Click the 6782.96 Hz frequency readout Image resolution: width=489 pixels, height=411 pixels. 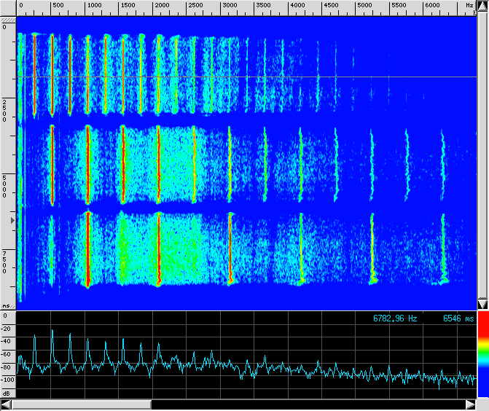point(395,318)
